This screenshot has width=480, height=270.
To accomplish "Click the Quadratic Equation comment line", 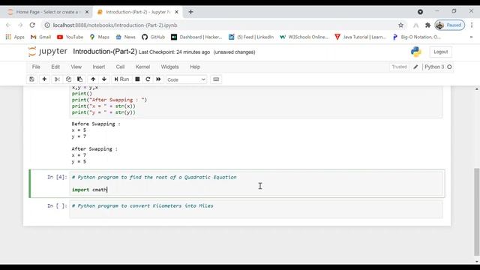I will coord(154,177).
